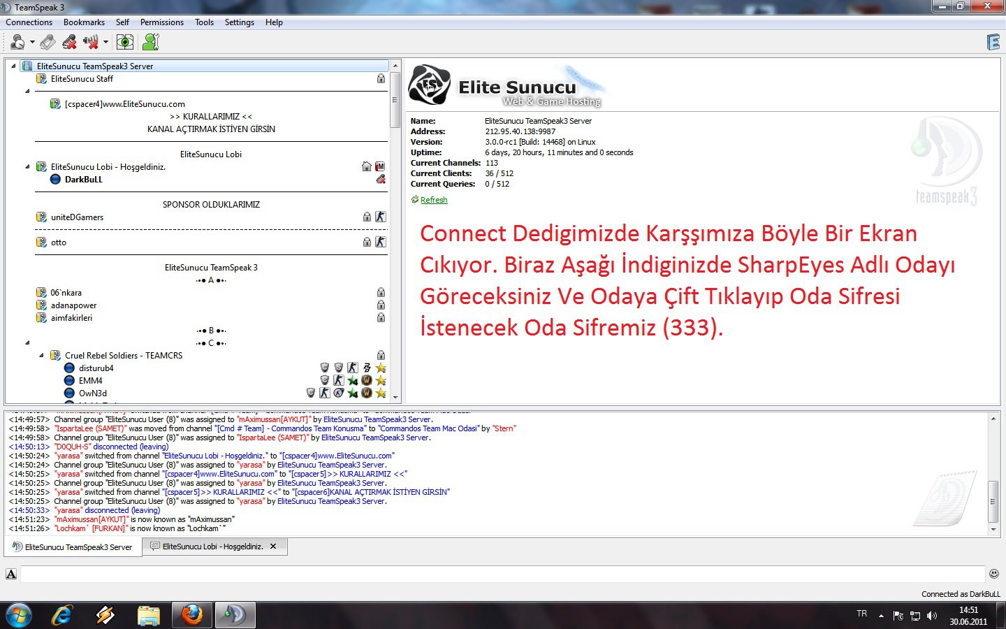Click DarkBuLL's muted microphone status icon
This screenshot has height=629, width=1006.
381,180
